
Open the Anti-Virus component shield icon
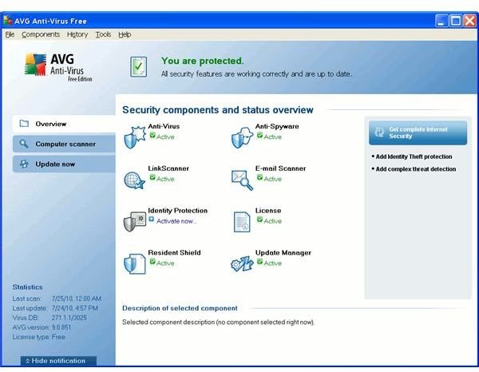point(134,137)
